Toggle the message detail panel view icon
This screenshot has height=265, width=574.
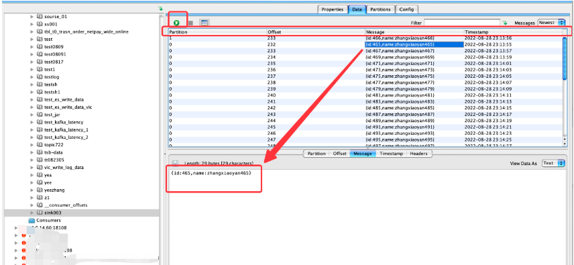205,23
